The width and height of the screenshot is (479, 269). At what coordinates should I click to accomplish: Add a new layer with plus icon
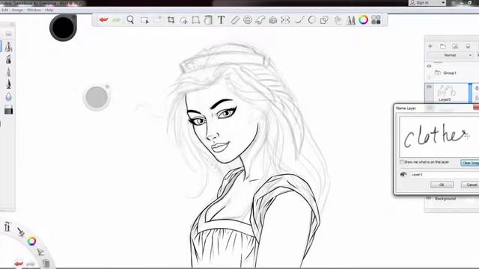(430, 46)
